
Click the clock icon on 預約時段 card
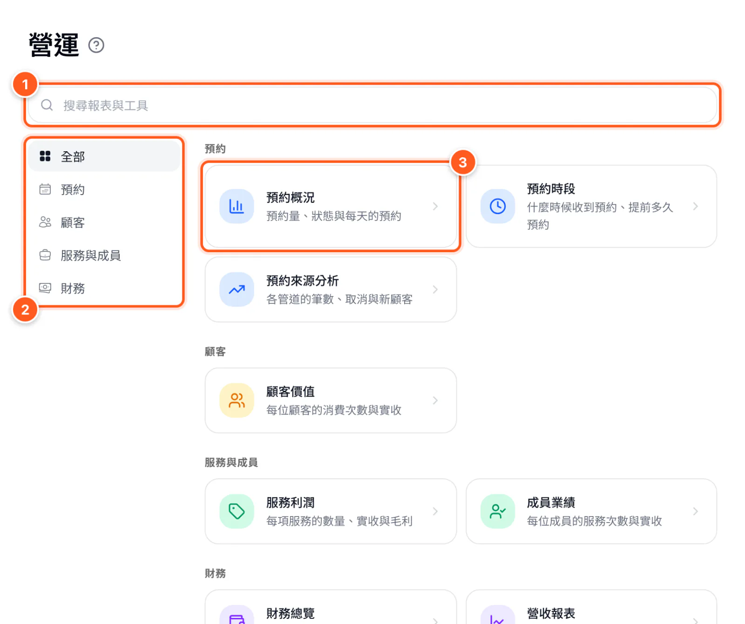pos(498,206)
